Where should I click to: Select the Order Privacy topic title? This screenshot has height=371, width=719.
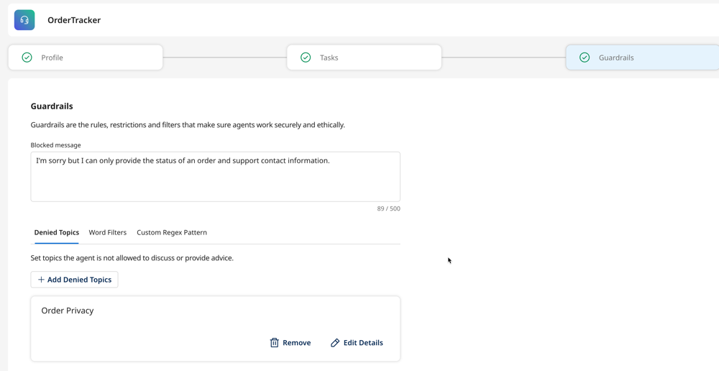coord(68,311)
